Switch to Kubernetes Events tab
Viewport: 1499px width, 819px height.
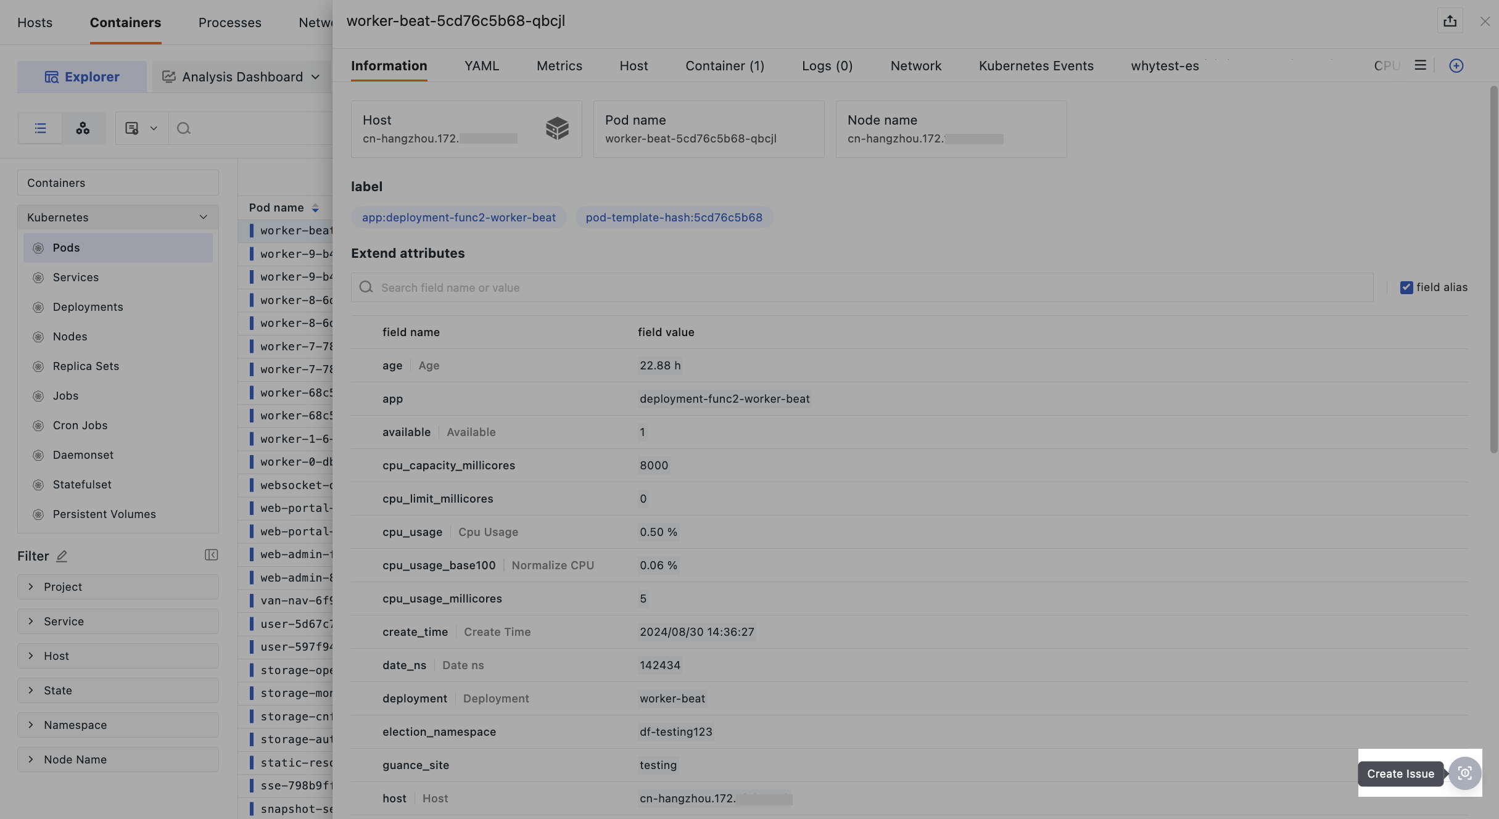coord(1036,66)
